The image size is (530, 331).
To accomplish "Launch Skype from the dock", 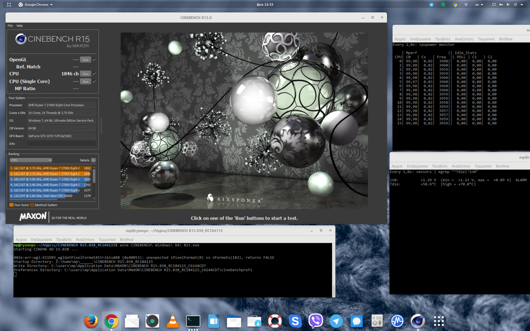I will point(295,321).
